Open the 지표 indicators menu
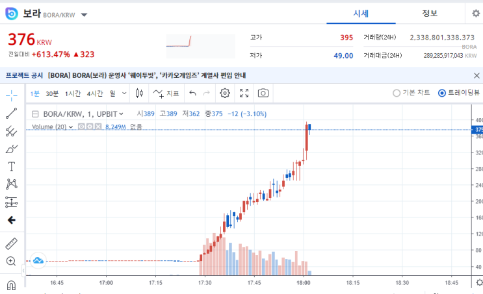Viewport: 483px width, 294px height. pyautogui.click(x=166, y=93)
